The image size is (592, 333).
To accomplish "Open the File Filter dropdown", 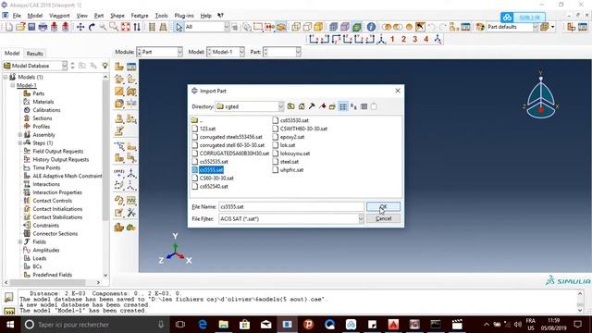I will [361, 218].
